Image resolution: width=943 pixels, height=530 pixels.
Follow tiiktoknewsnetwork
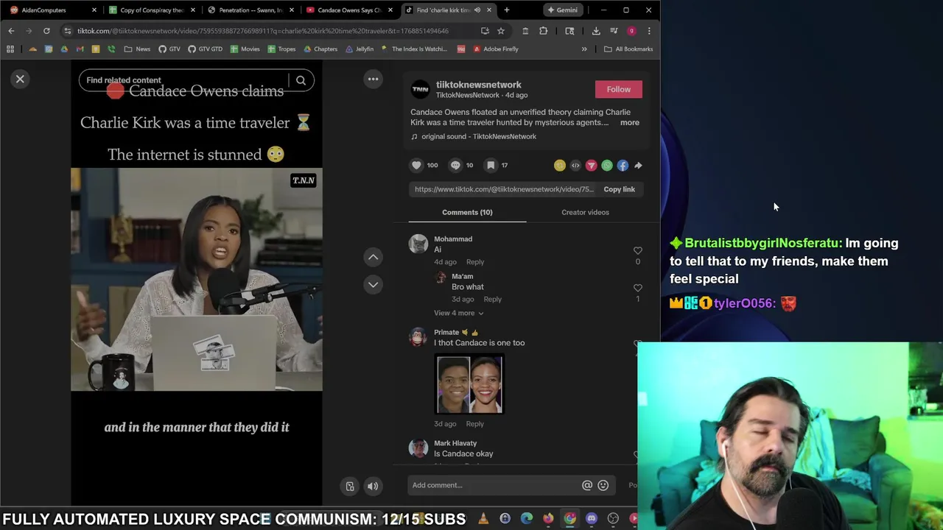tap(619, 89)
